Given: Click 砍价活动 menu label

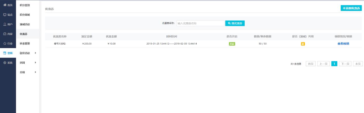Looking at the screenshot, I should (x=25, y=53).
